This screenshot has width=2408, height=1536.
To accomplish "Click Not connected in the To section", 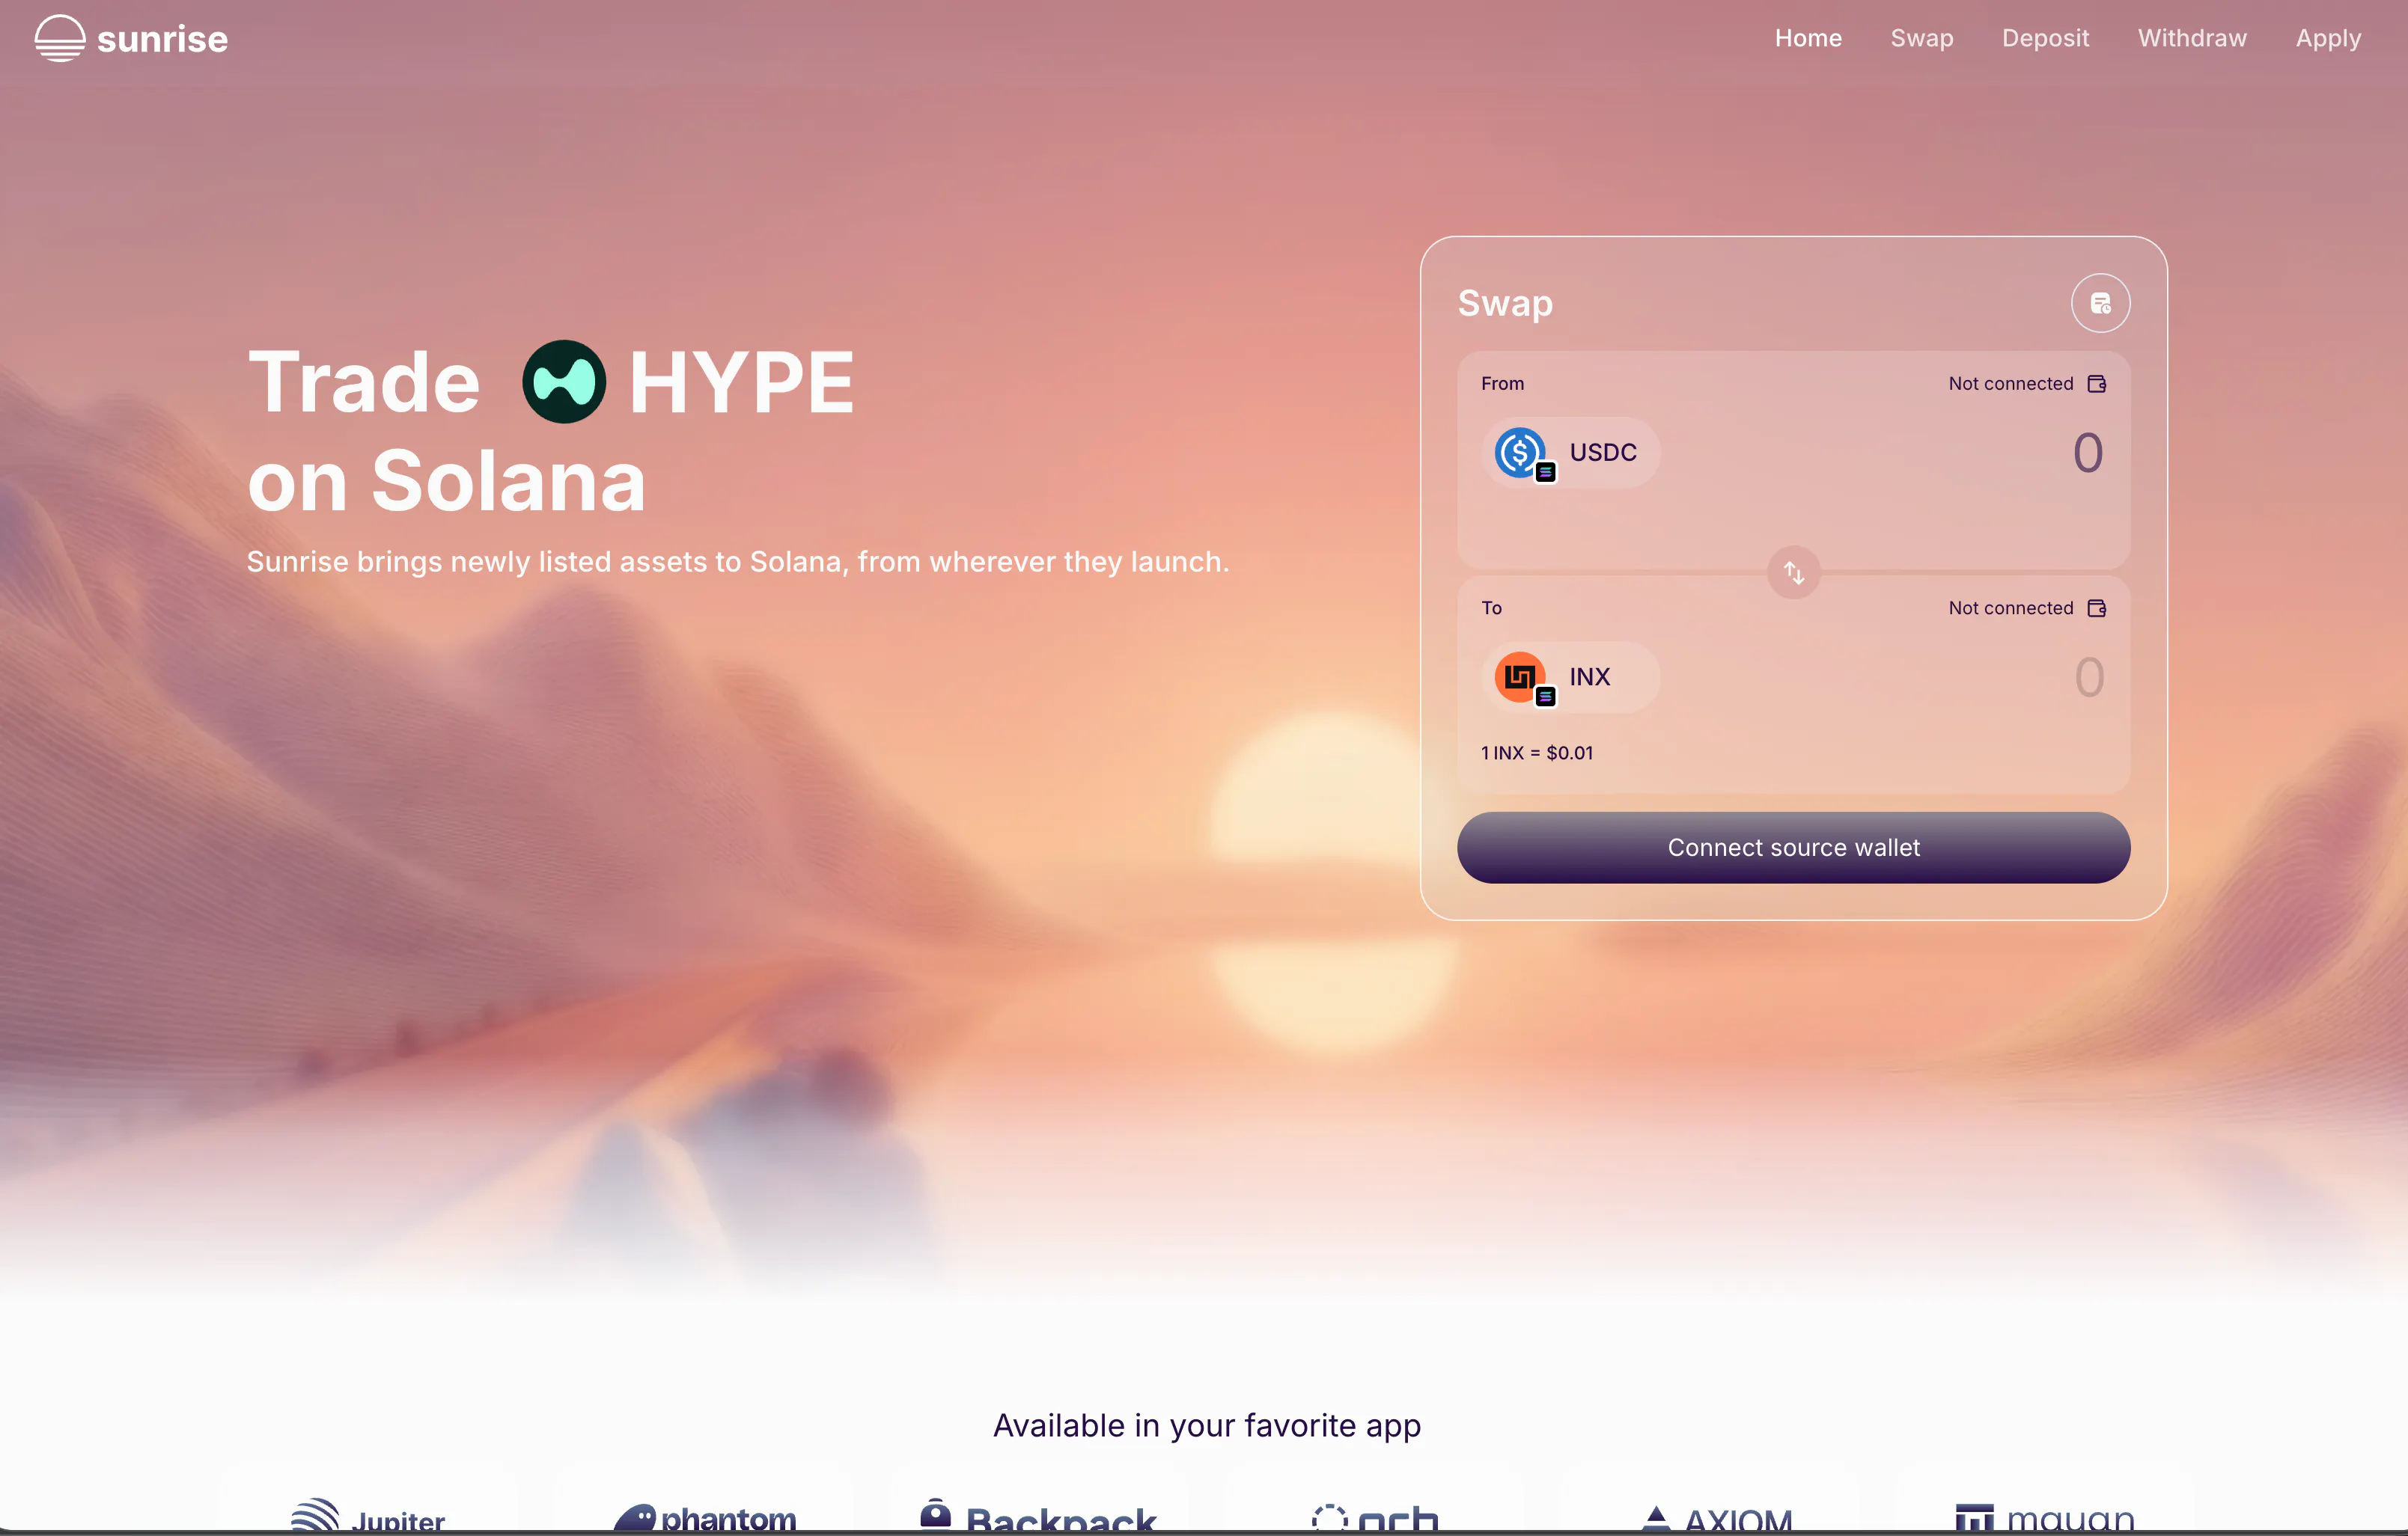I will (x=2011, y=608).
